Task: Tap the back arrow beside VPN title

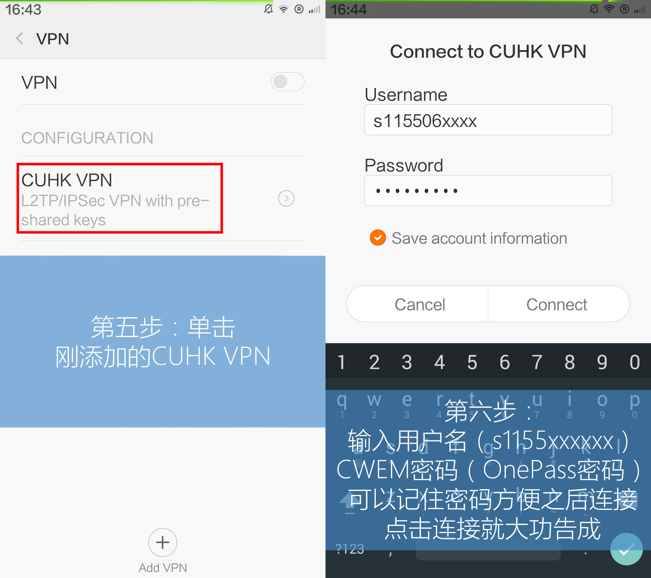Action: click(20, 39)
